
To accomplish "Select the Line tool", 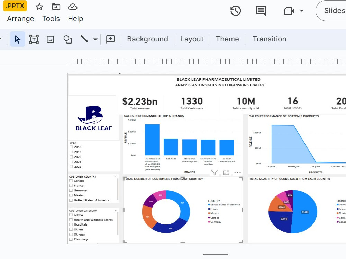I will [x=84, y=39].
